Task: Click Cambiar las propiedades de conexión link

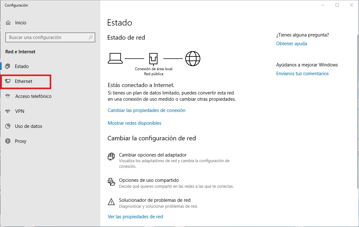Action: [x=147, y=110]
